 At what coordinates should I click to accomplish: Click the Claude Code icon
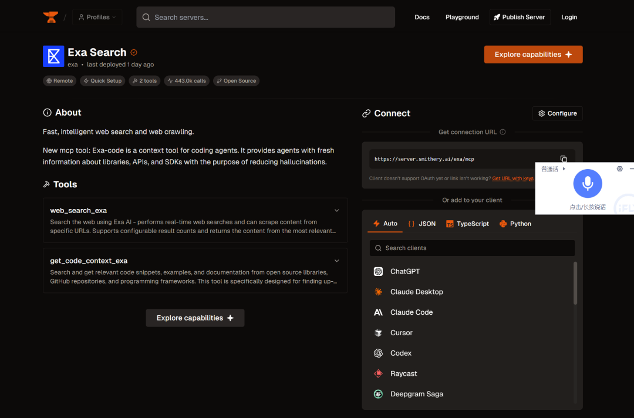[x=378, y=312]
